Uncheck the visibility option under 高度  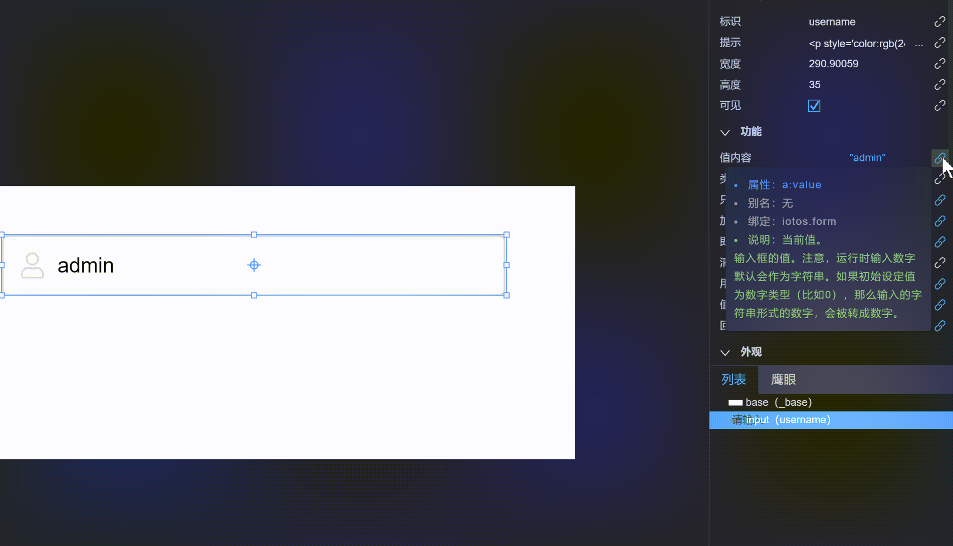pos(814,105)
